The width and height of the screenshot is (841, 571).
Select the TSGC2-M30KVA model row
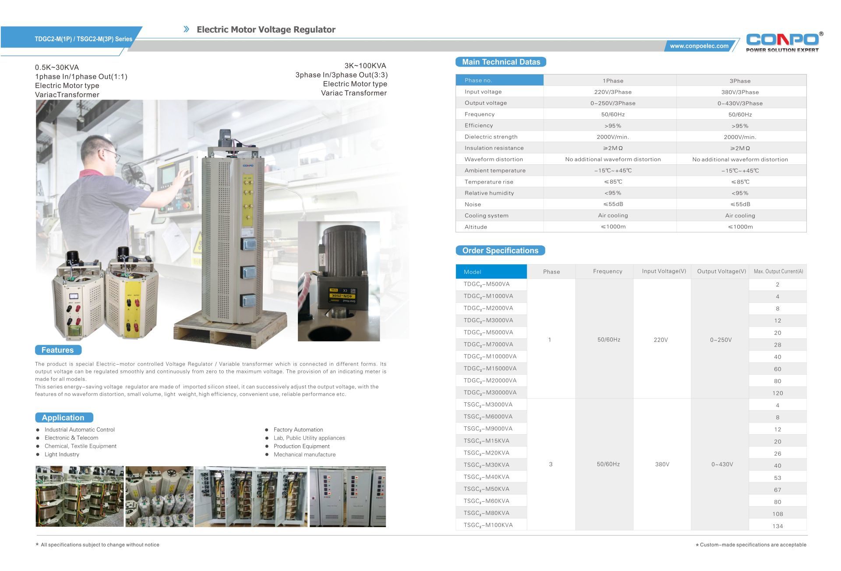tap(491, 465)
